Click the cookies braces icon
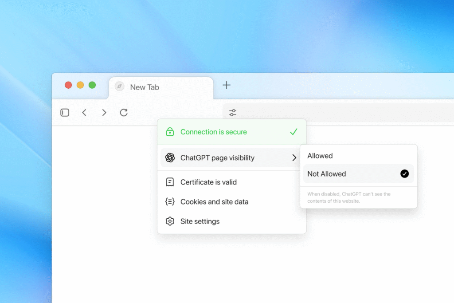 click(x=170, y=201)
